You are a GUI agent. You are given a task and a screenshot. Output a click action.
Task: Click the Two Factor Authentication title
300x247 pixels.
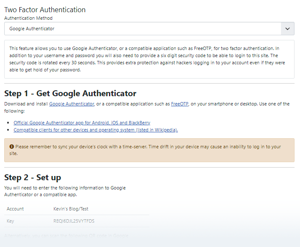(45, 10)
